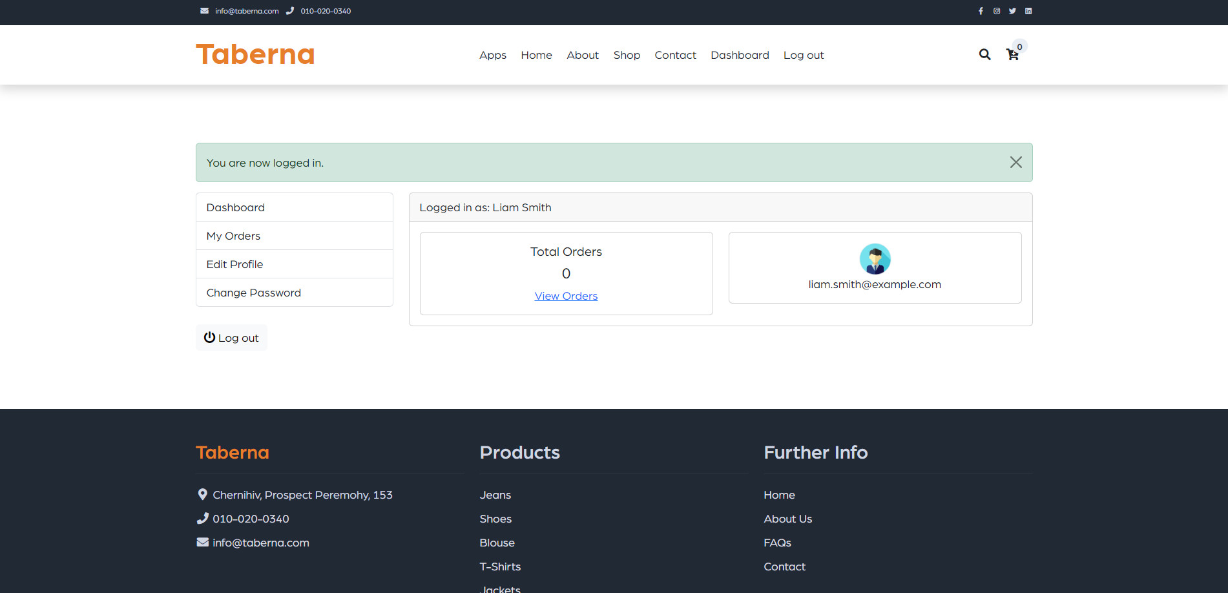The width and height of the screenshot is (1228, 593).
Task: Open the Instagram icon in the top bar
Action: (997, 11)
